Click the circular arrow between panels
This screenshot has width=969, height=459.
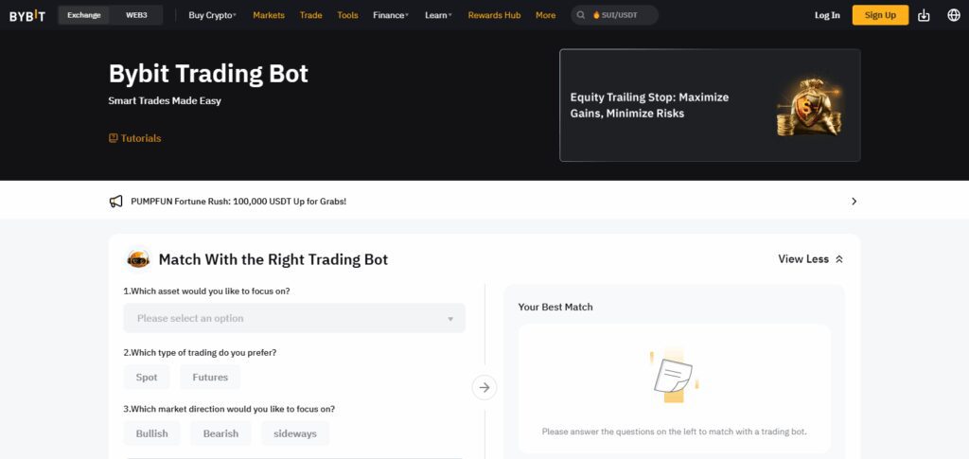coord(484,387)
